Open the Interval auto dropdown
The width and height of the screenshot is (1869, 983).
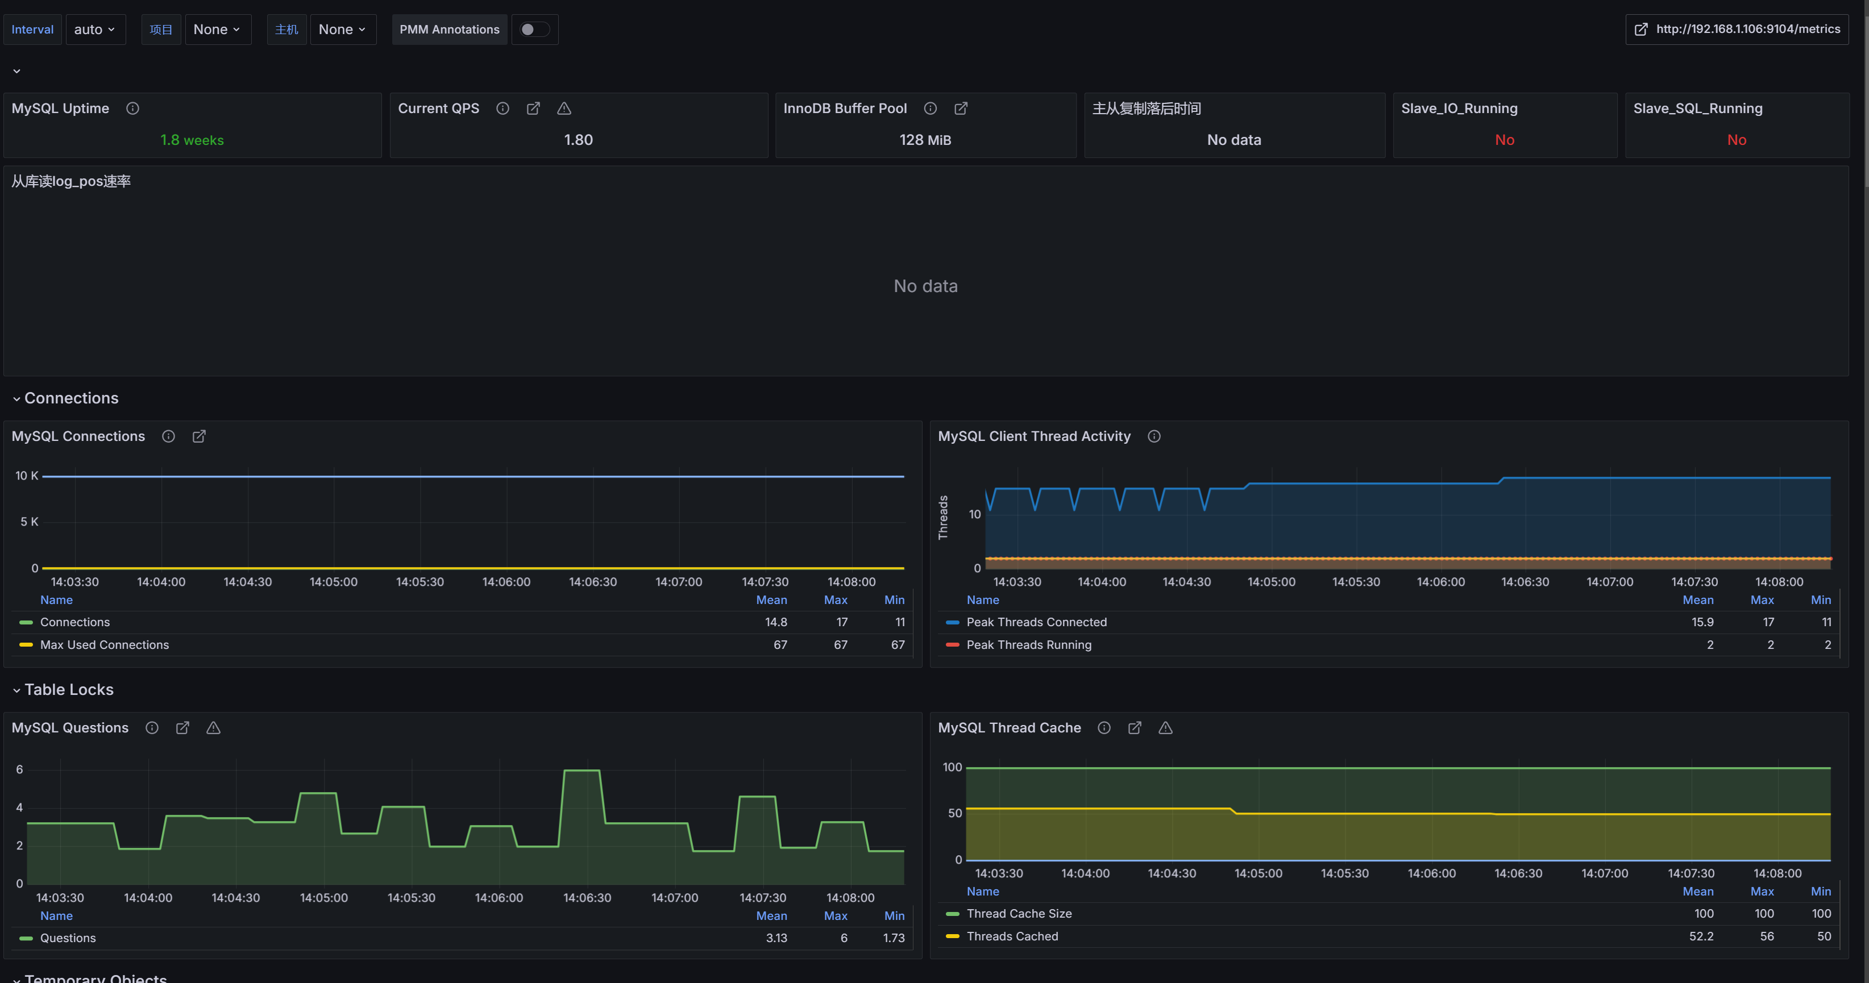[x=95, y=30]
